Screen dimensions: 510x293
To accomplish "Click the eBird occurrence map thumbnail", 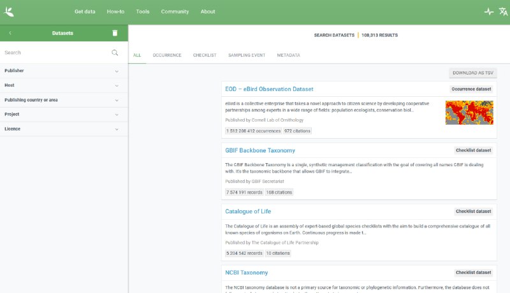I will (469, 113).
